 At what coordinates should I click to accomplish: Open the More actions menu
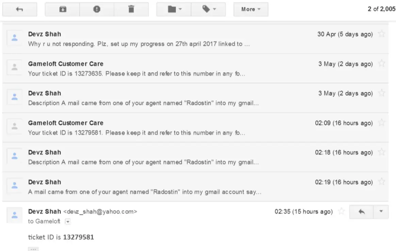[251, 10]
